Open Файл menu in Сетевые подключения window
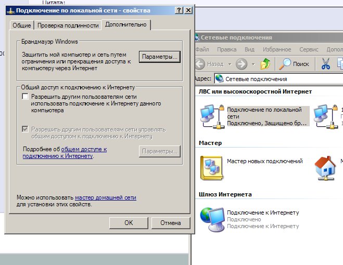The height and width of the screenshot is (265, 343). coord(202,49)
